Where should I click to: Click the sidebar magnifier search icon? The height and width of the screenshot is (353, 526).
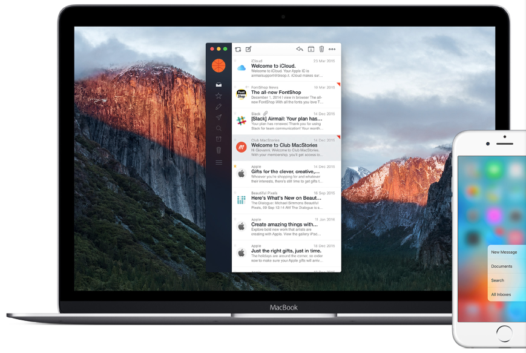pyautogui.click(x=219, y=128)
